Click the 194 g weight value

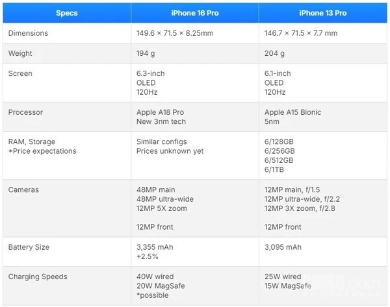tap(147, 53)
